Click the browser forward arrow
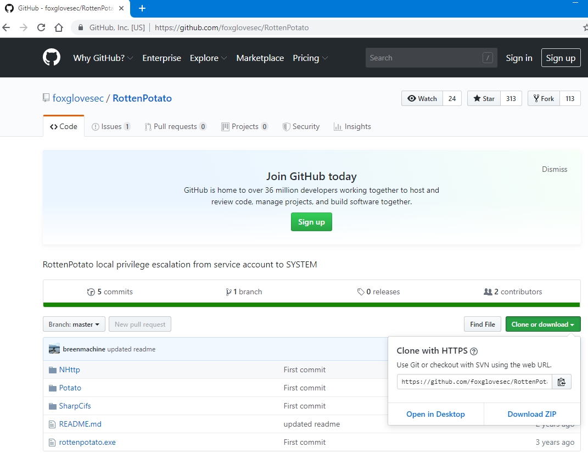588x453 pixels. tap(24, 27)
